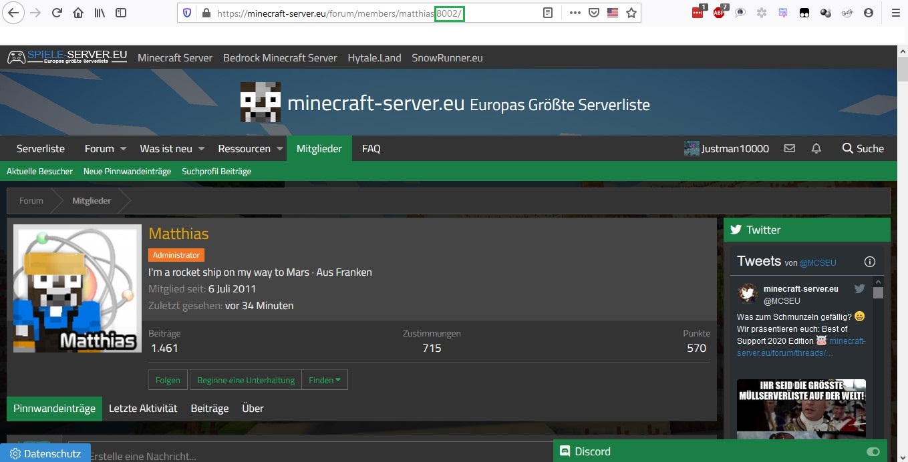The height and width of the screenshot is (462, 908).
Task: Switch to Letzte Aktivität tab
Action: pos(143,408)
